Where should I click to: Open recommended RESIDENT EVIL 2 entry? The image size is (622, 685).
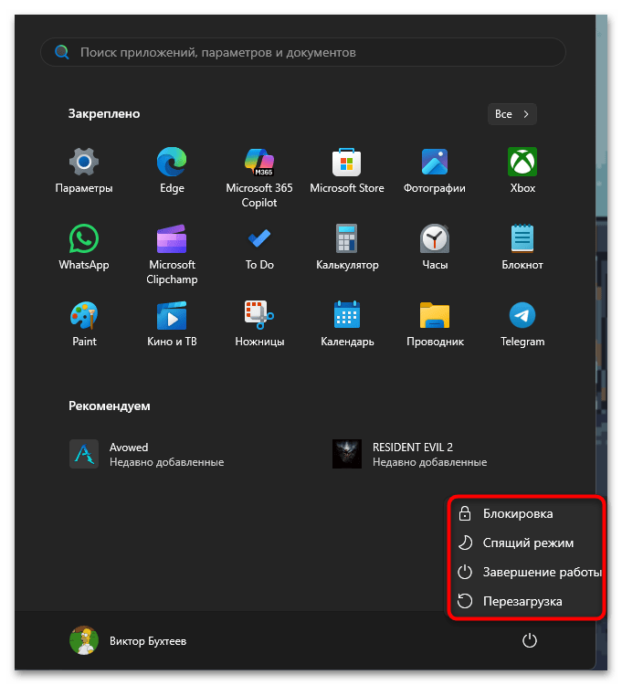click(410, 454)
